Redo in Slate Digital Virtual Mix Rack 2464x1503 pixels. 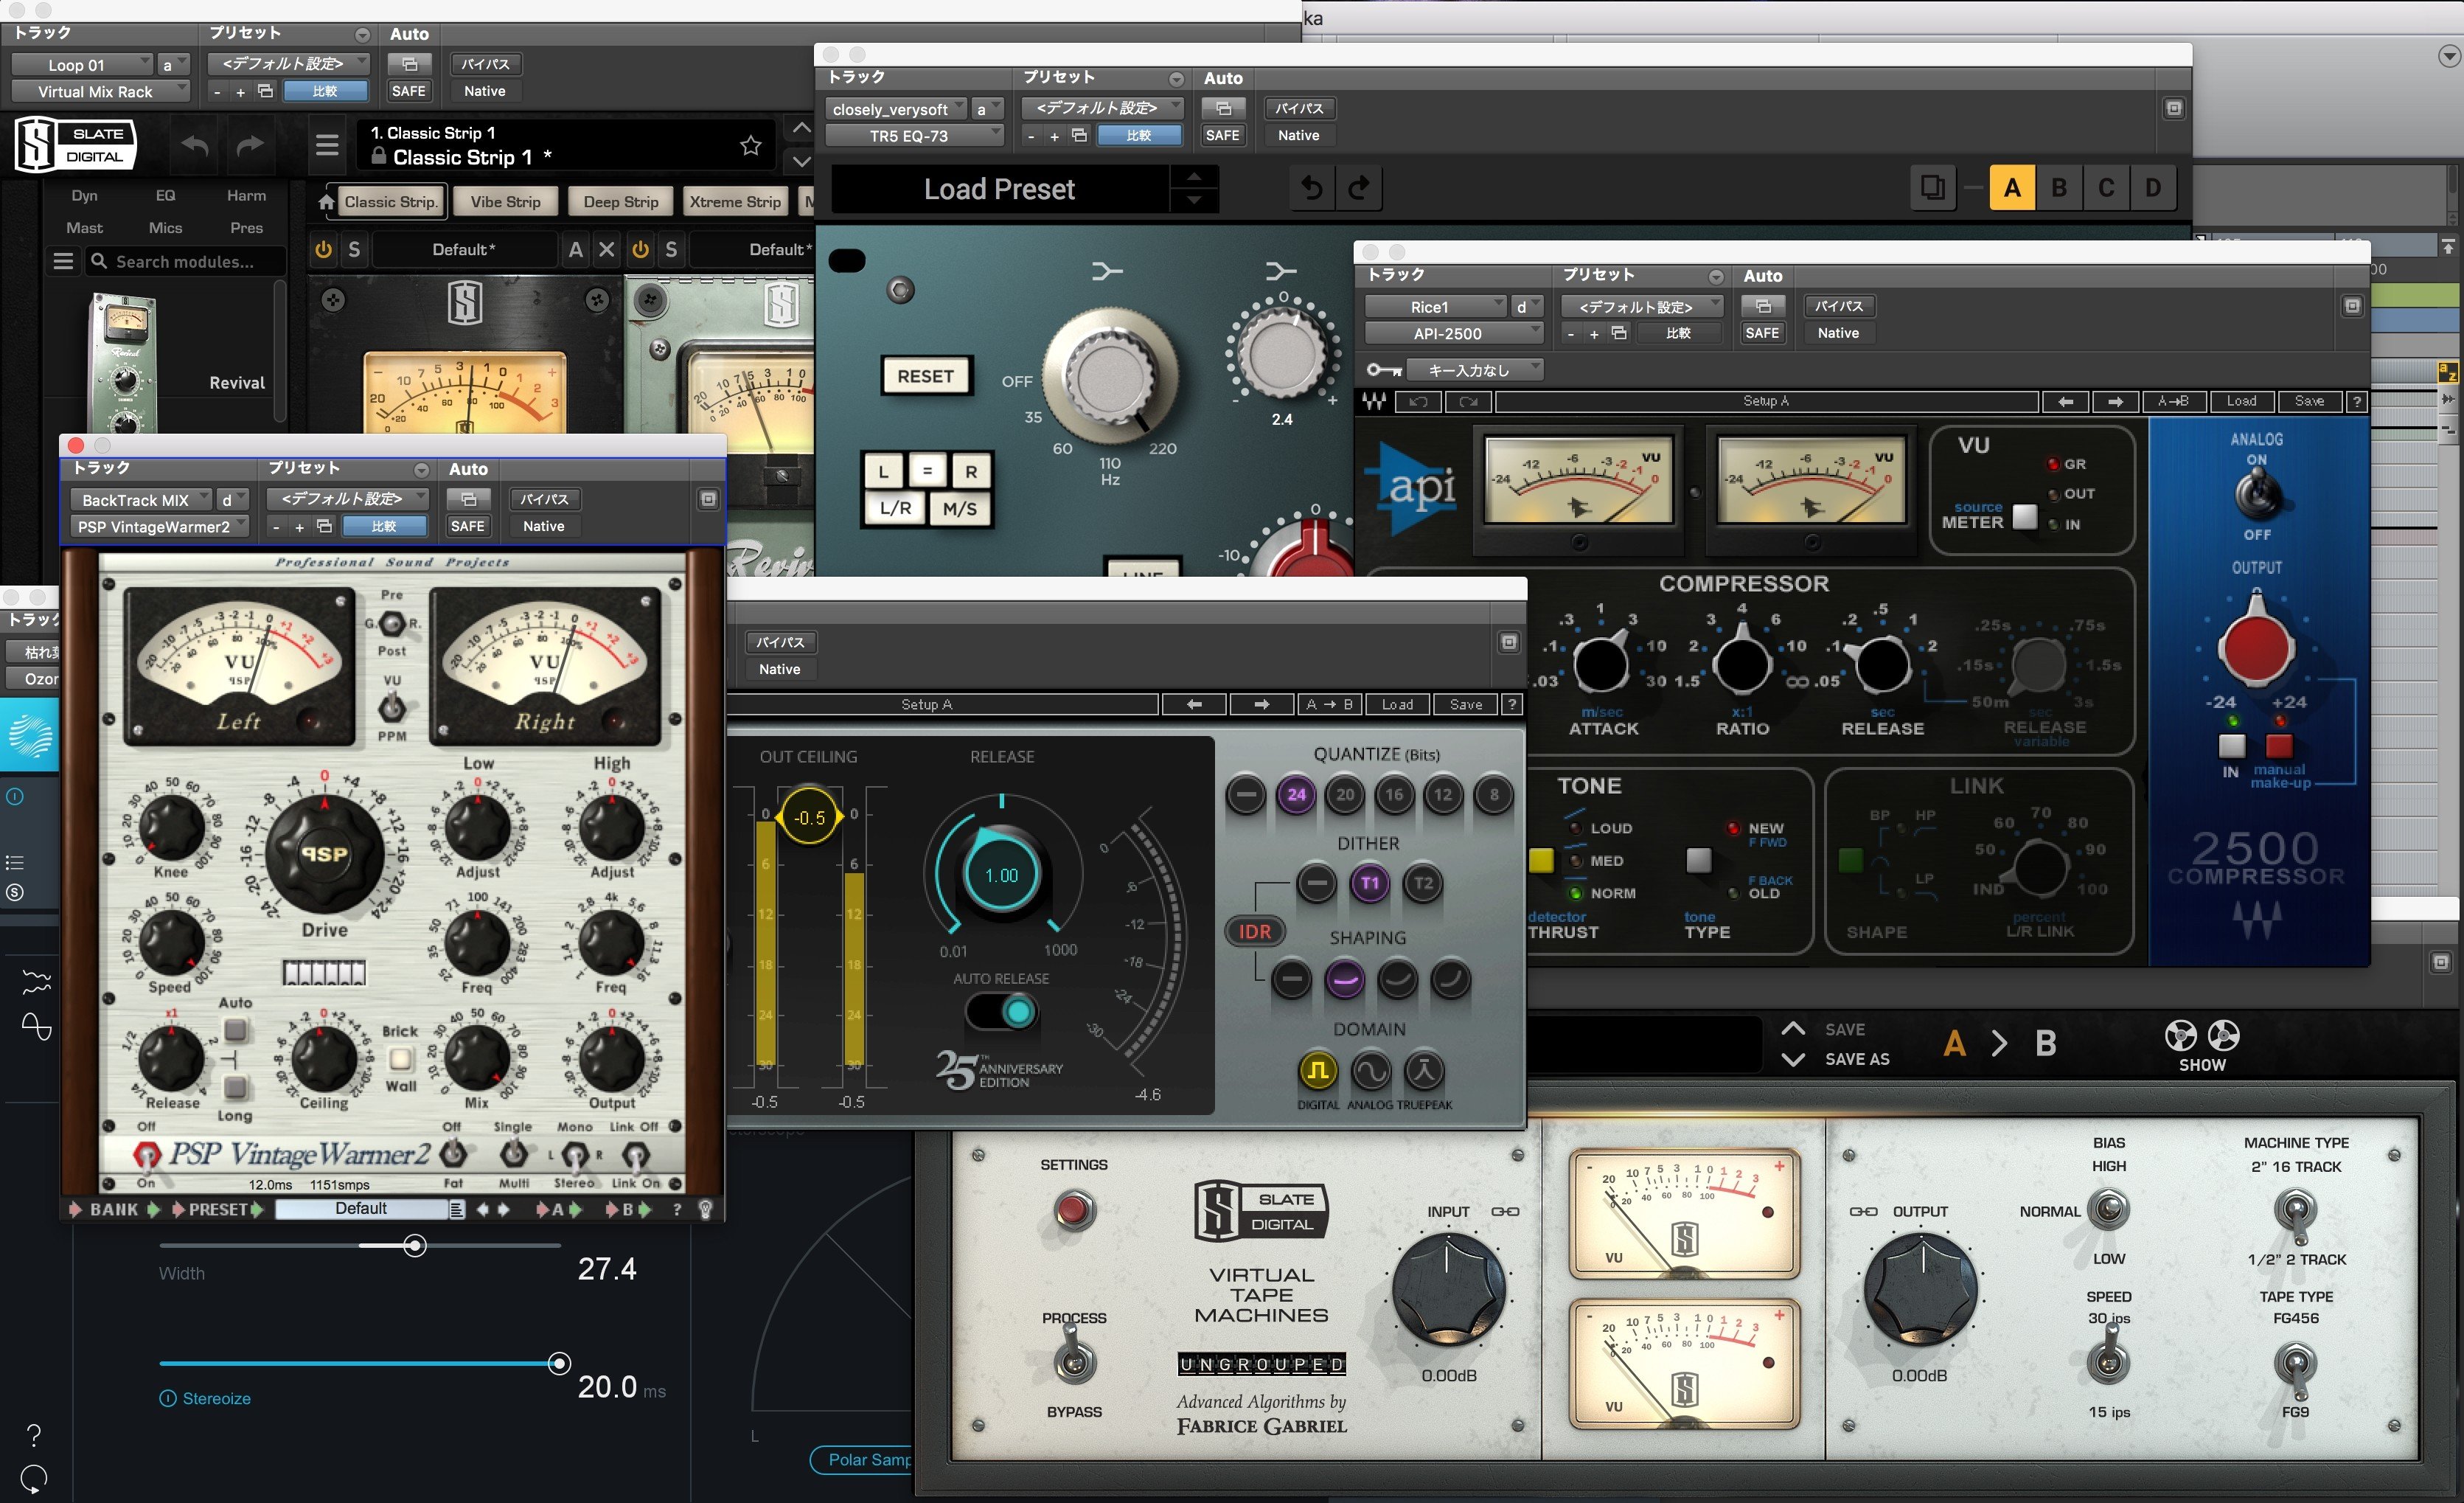(x=249, y=146)
